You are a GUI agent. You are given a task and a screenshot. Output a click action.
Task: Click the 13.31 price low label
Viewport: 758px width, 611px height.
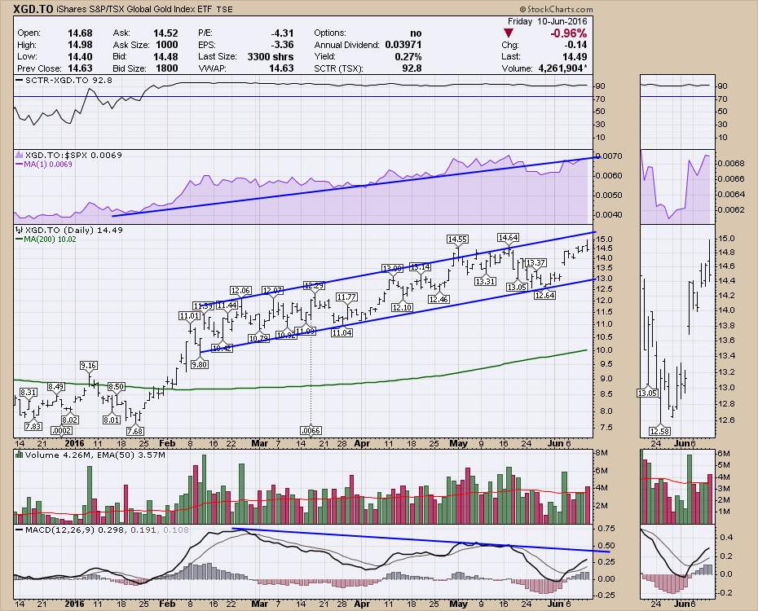point(485,281)
